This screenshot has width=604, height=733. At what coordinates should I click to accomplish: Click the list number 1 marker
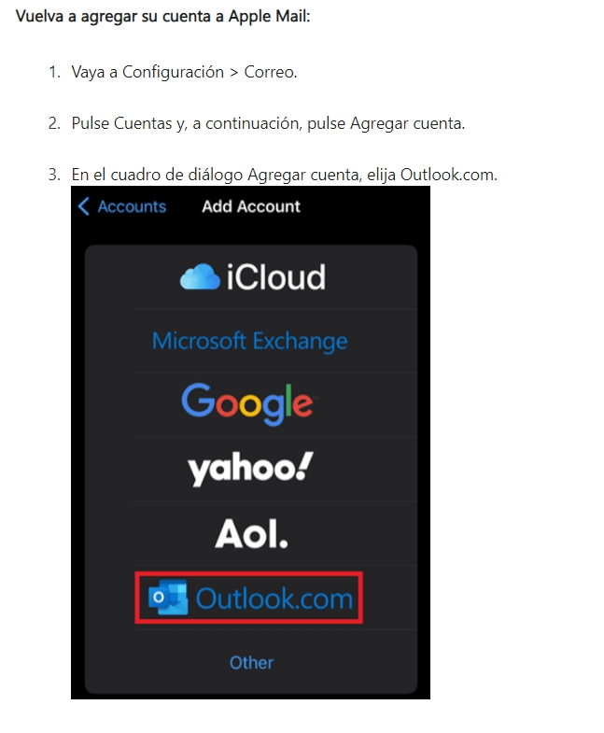[x=54, y=72]
